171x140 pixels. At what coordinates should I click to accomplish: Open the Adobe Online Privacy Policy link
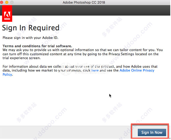tap(137, 70)
